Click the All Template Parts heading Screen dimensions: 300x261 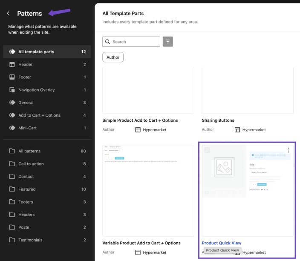[x=123, y=13]
